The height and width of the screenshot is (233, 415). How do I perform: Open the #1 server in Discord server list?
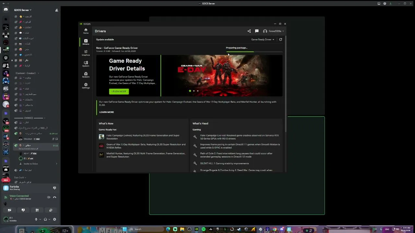click(6, 66)
